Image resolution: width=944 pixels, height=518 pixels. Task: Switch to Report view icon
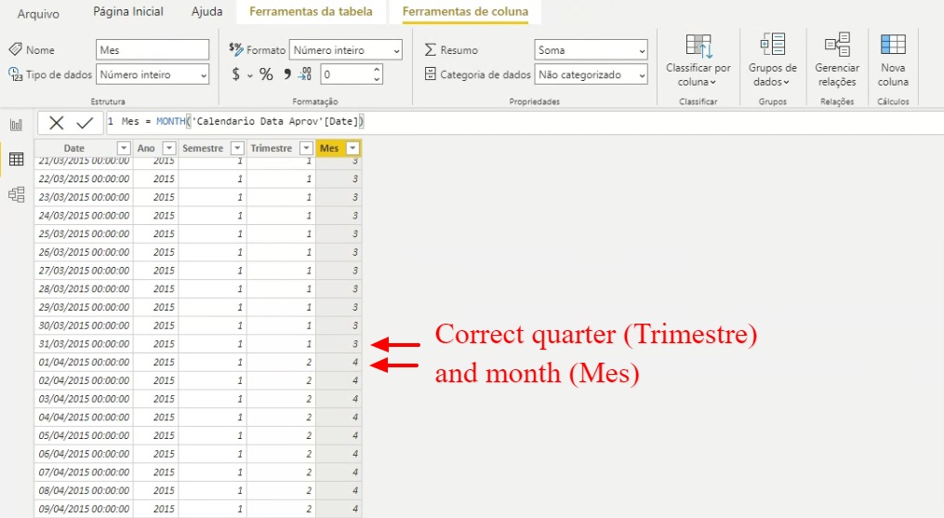pyautogui.click(x=16, y=125)
